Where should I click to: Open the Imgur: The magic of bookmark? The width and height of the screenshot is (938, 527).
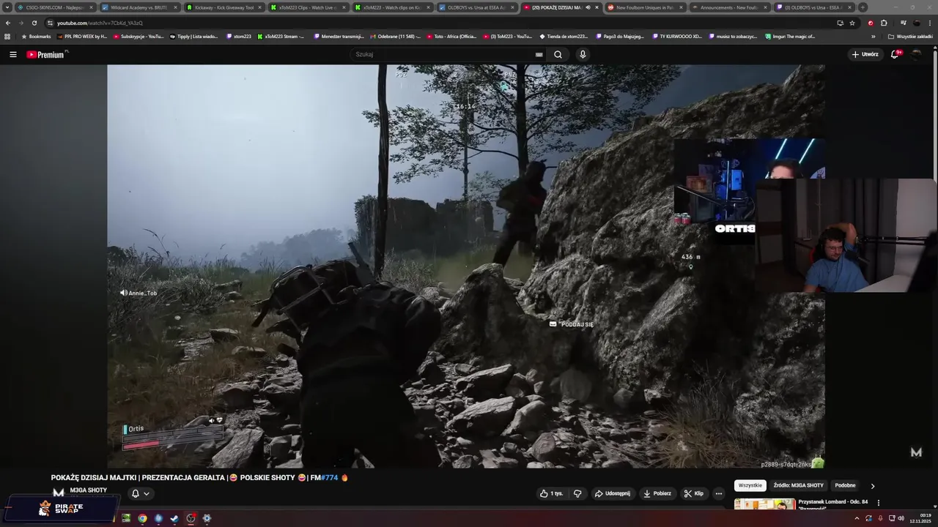790,36
